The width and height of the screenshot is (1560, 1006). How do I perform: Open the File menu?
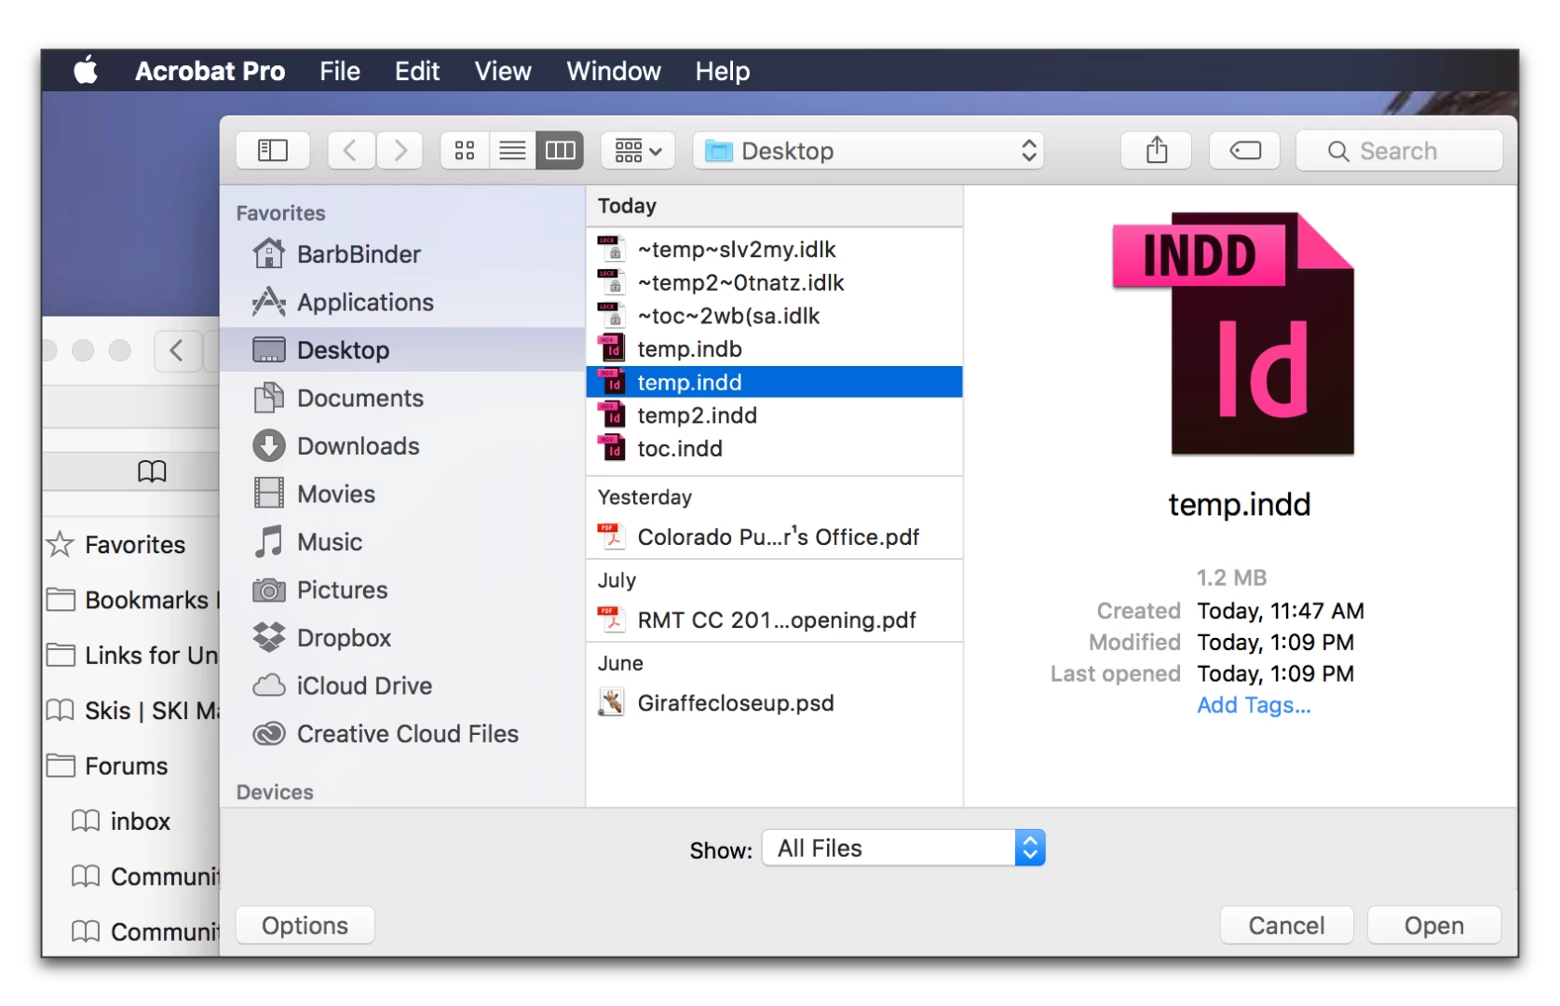coord(340,71)
